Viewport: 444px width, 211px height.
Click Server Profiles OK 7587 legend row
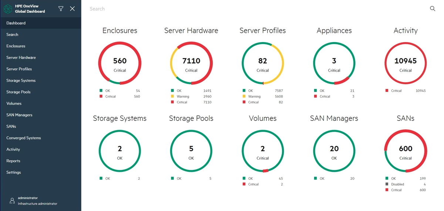263,91
